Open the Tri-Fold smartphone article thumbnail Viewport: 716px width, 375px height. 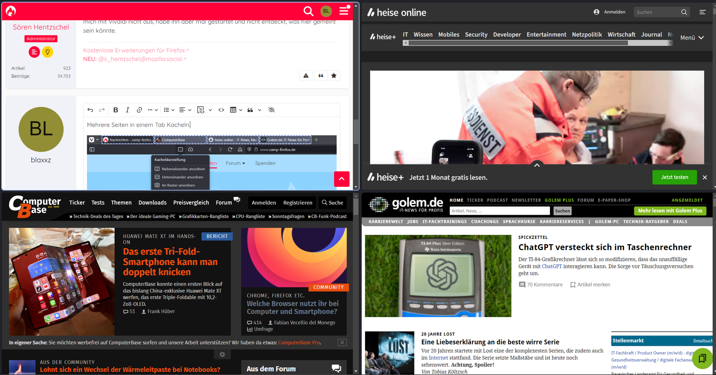pos(62,282)
